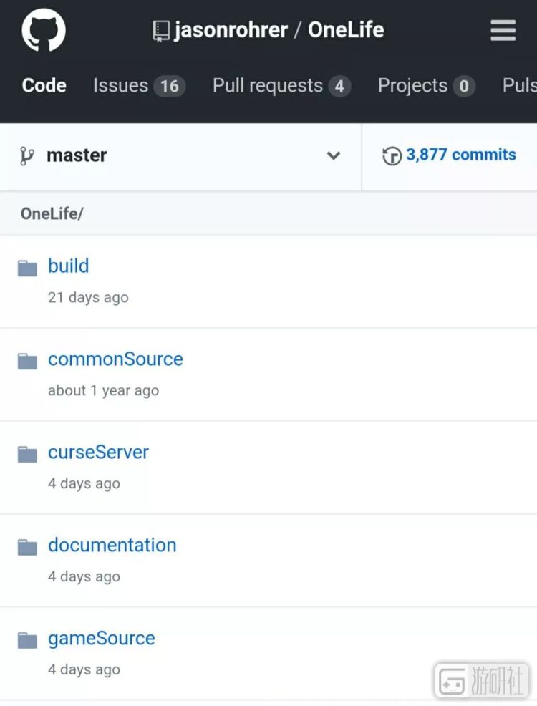Open the hamburger navigation menu
The width and height of the screenshot is (537, 706).
pos(503,30)
